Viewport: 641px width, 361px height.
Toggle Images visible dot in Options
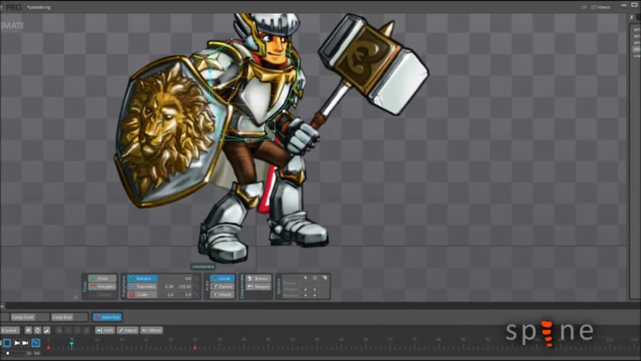click(x=315, y=289)
